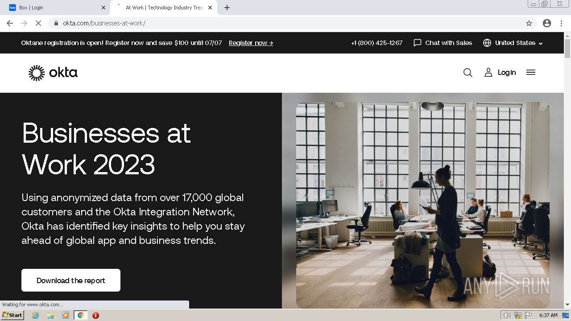The height and width of the screenshot is (321, 571).
Task: Click the globe icon beside United States
Action: [487, 43]
